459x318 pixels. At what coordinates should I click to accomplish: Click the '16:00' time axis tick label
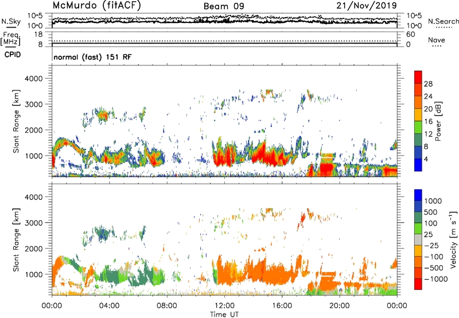pyautogui.click(x=282, y=305)
